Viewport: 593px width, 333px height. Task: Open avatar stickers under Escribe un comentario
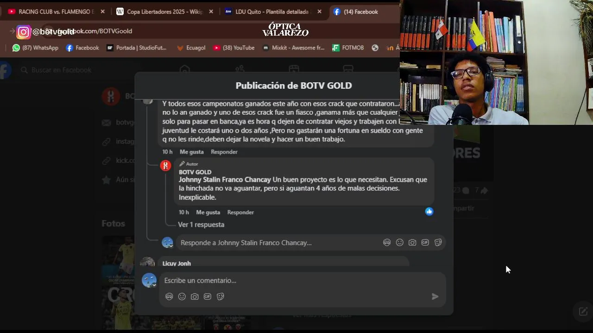point(169,296)
